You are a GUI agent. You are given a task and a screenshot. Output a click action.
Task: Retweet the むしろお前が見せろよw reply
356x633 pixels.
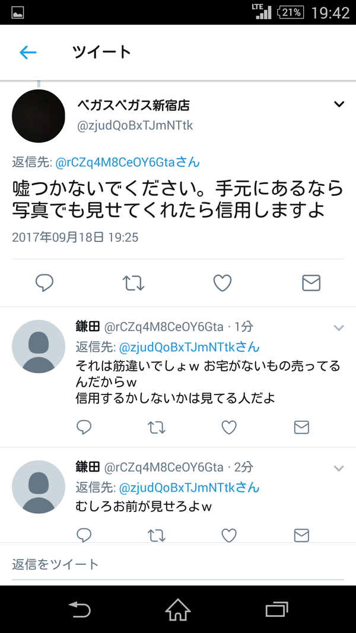[x=157, y=535]
